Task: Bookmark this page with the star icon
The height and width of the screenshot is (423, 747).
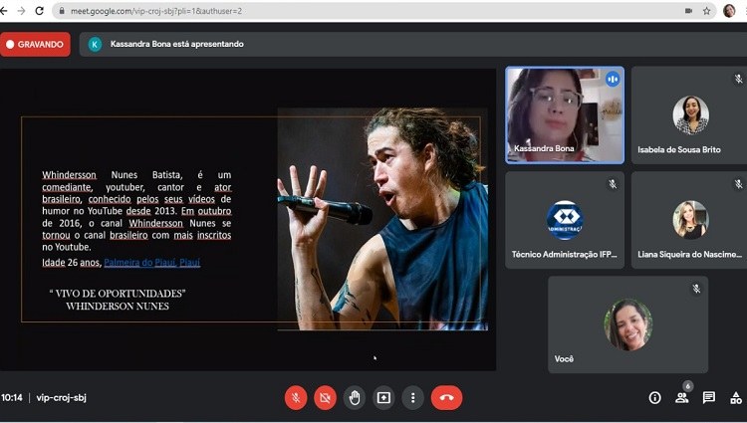Action: pos(706,11)
